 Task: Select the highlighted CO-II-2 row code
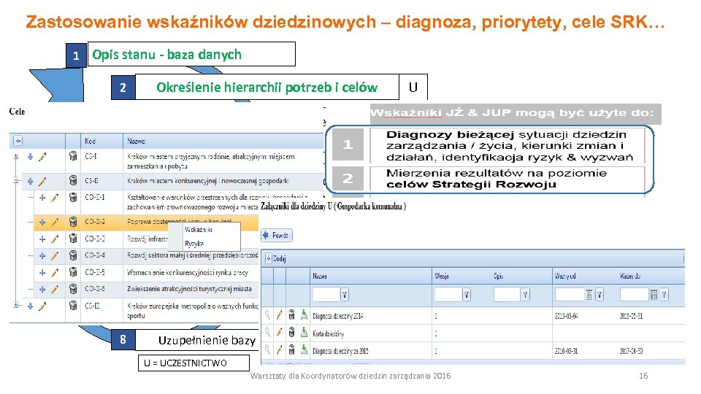[x=95, y=222]
